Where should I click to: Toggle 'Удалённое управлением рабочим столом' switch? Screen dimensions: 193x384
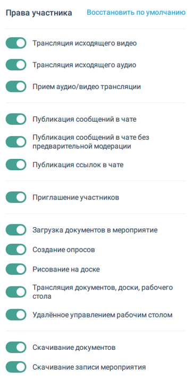coord(16,315)
